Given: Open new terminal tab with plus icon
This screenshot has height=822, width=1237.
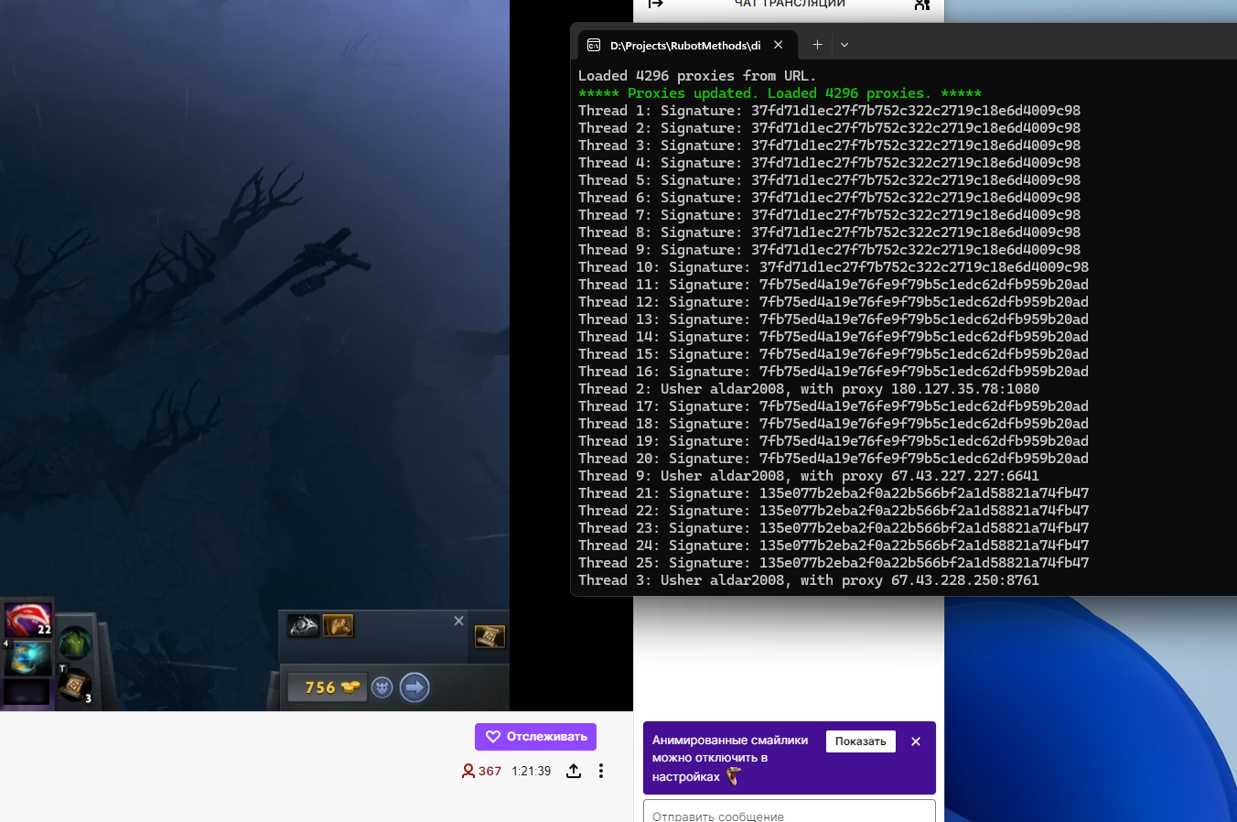Looking at the screenshot, I should (x=817, y=45).
